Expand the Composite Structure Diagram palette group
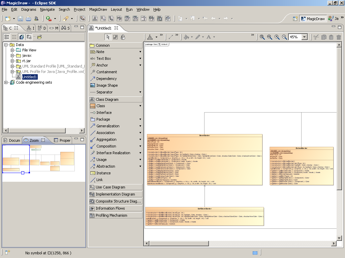The width and height of the screenshot is (345, 258). tap(116, 201)
